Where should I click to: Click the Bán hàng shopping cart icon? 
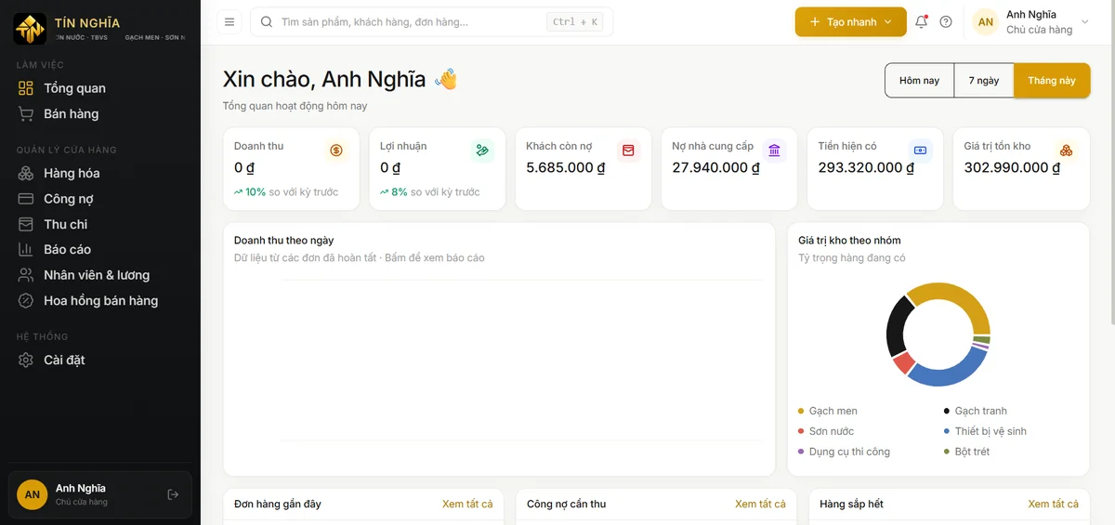26,113
